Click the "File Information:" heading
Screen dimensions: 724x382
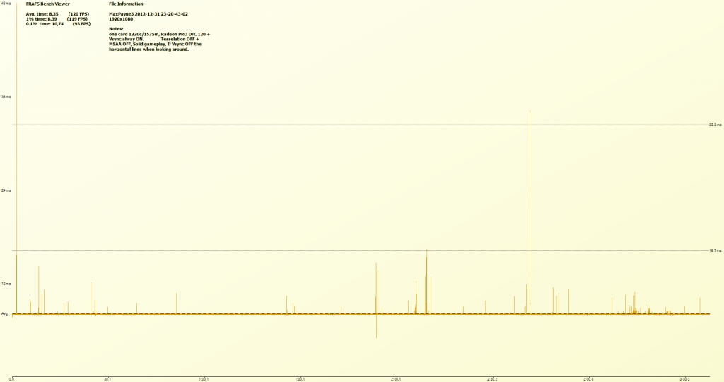[127, 4]
